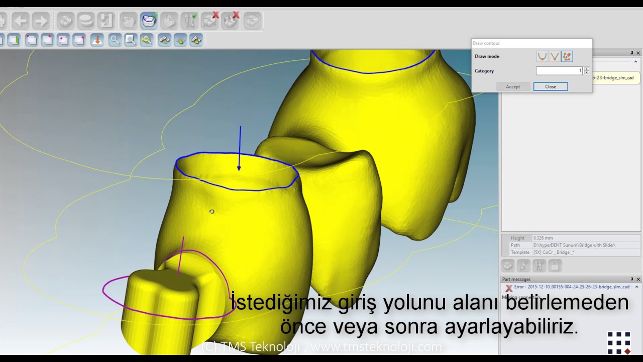Select the view cube with top-right red dot
Image resolution: width=643 pixels, height=362 pixels.
(x=47, y=40)
